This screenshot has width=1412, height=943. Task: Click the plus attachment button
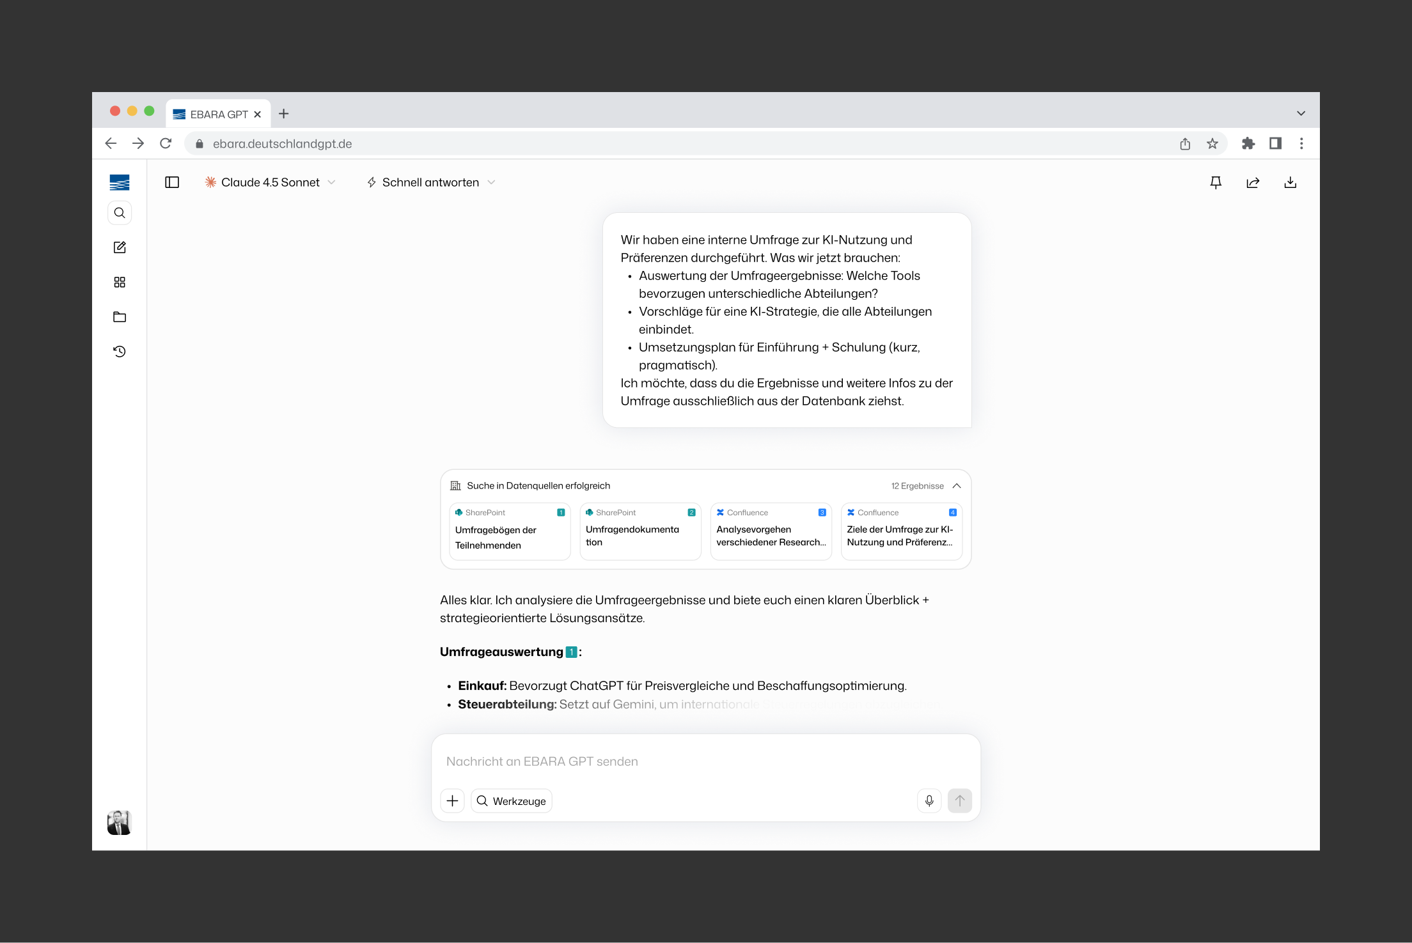[x=452, y=801]
